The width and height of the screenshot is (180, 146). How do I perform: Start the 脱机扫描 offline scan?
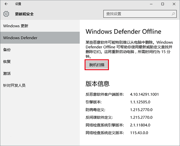[97, 65]
